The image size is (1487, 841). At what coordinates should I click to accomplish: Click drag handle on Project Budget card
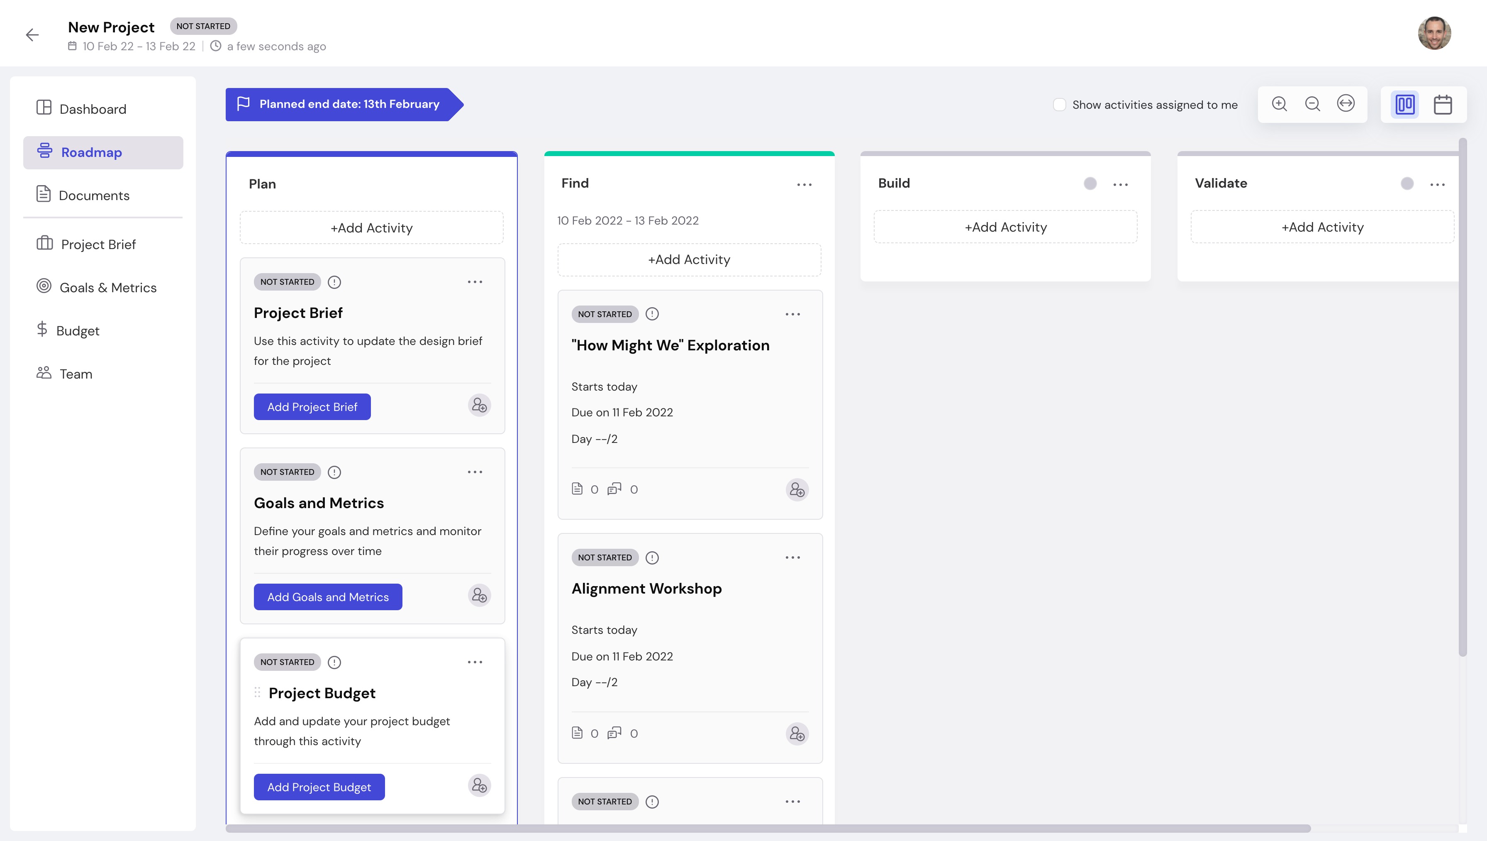[x=258, y=692]
